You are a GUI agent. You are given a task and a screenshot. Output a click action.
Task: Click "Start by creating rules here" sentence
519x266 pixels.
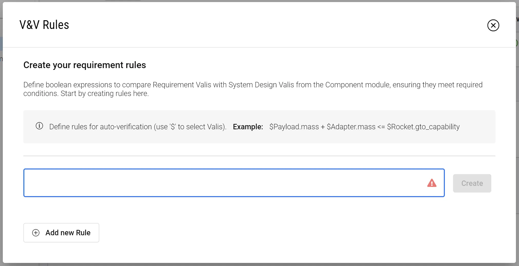point(105,93)
